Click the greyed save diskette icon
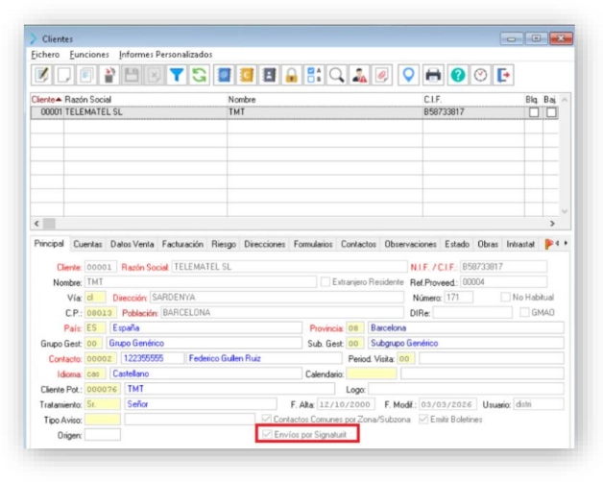 pyautogui.click(x=132, y=75)
